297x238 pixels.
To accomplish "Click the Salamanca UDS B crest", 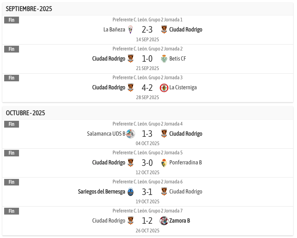I will (x=131, y=134).
